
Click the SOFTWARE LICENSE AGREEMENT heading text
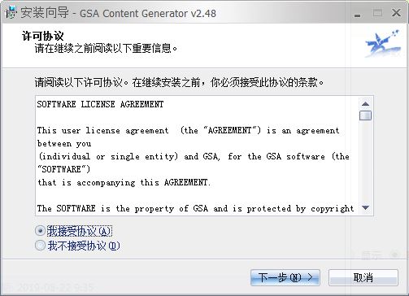(100, 104)
